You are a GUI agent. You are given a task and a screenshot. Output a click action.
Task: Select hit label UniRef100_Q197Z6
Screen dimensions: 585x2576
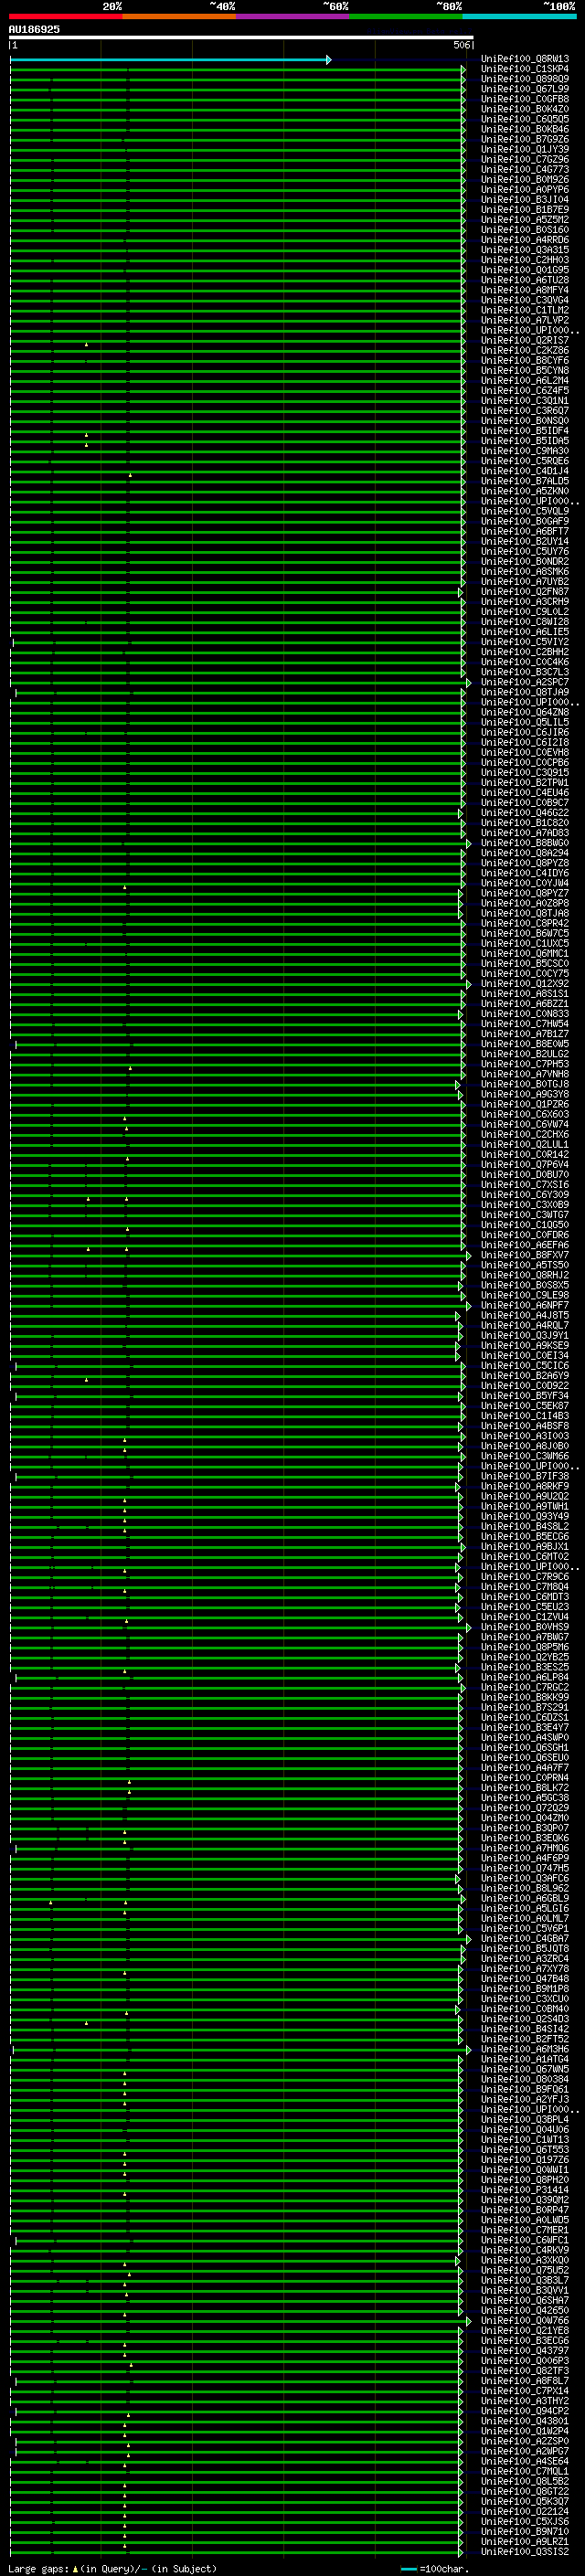click(x=525, y=2160)
